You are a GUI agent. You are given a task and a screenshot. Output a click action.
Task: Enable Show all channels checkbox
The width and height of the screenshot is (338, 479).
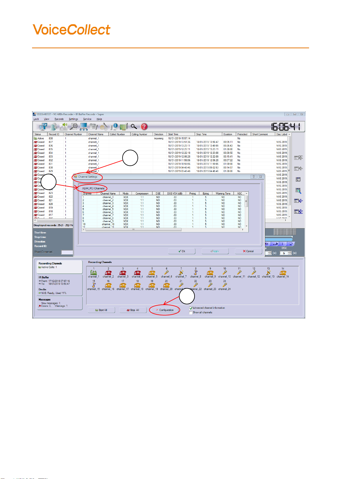click(x=191, y=313)
